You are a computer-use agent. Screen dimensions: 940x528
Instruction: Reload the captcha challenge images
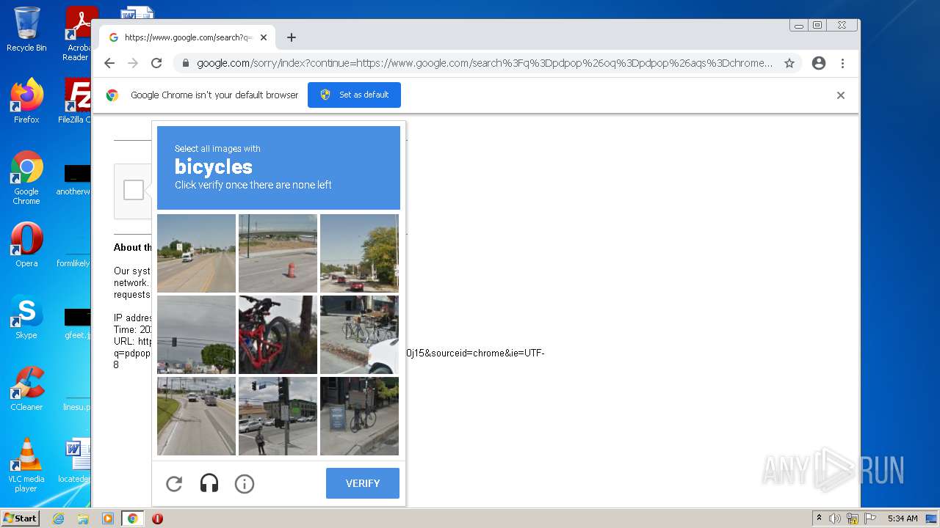174,483
